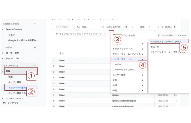
Task: Focus the 検索... input field
Action: pyautogui.click(x=85, y=27)
